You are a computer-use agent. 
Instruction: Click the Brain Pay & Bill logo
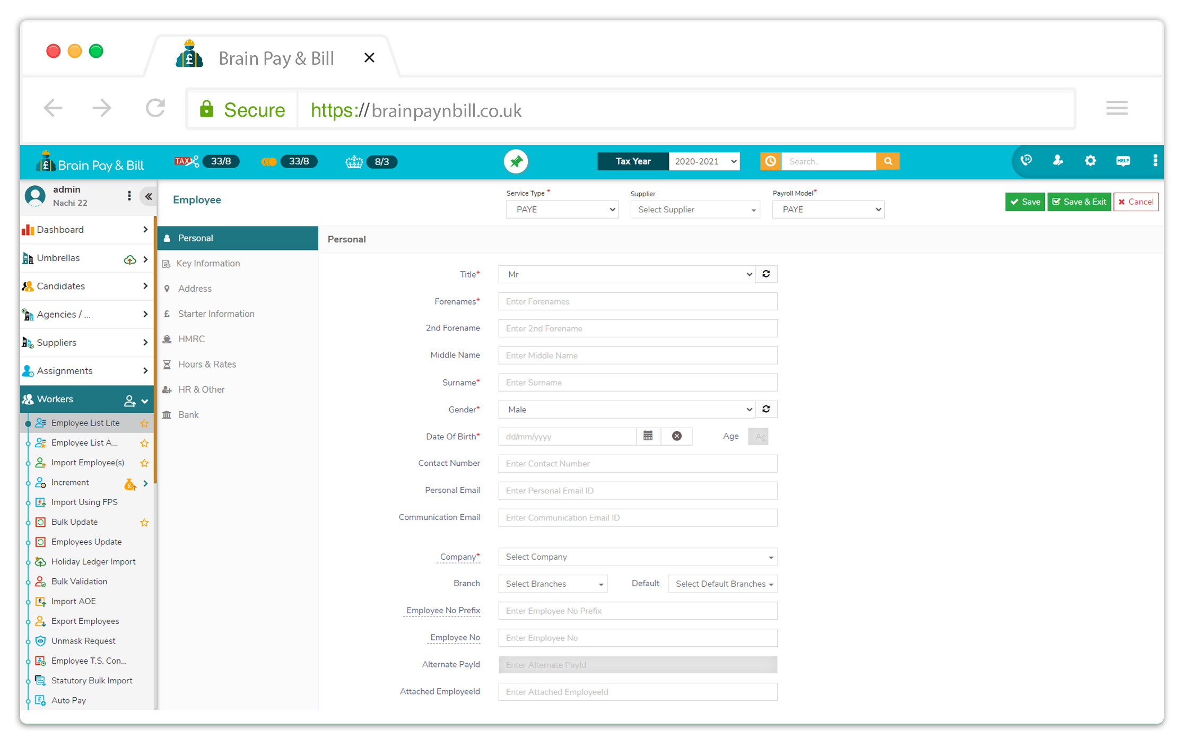point(90,162)
